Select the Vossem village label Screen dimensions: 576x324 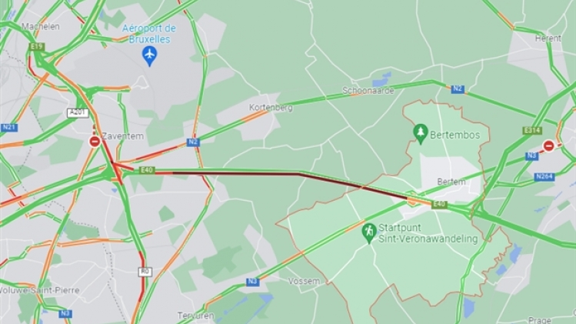click(x=304, y=282)
